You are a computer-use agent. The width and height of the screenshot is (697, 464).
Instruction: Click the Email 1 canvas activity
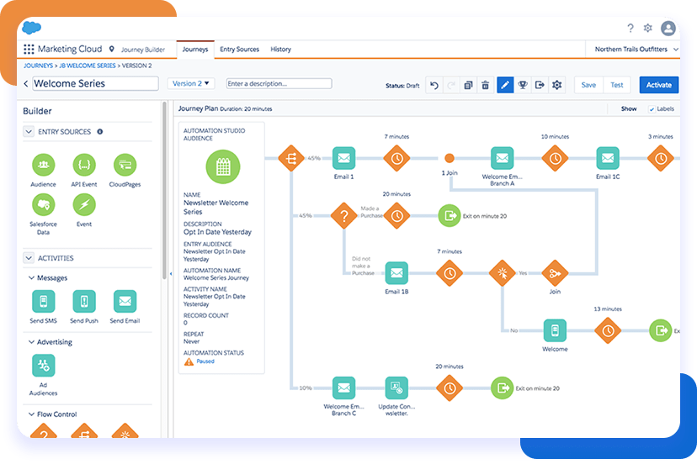[343, 158]
